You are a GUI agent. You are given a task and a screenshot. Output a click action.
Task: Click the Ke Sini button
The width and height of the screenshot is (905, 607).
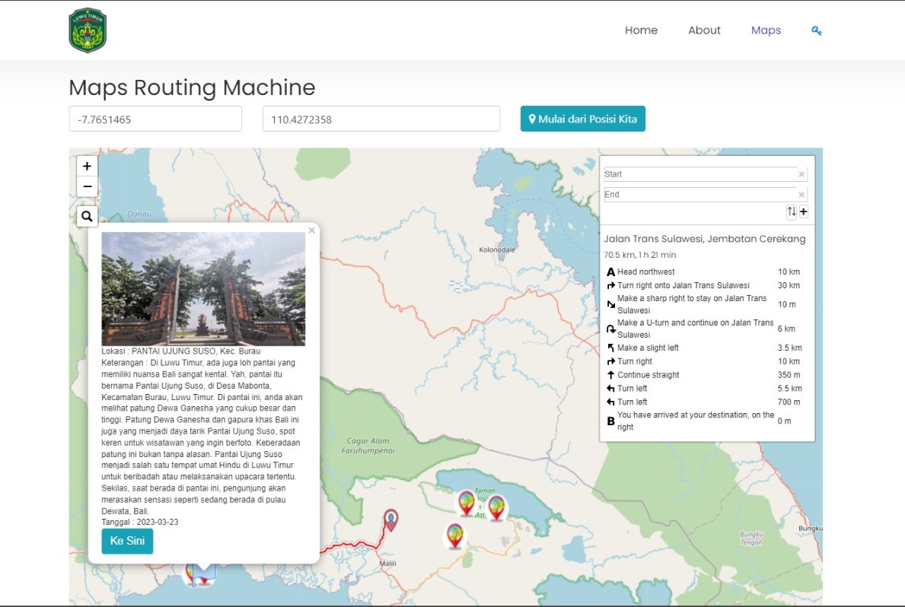[x=127, y=541]
